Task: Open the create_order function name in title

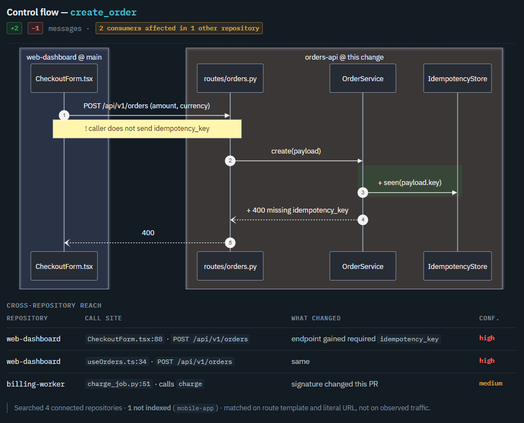Action: [x=103, y=12]
